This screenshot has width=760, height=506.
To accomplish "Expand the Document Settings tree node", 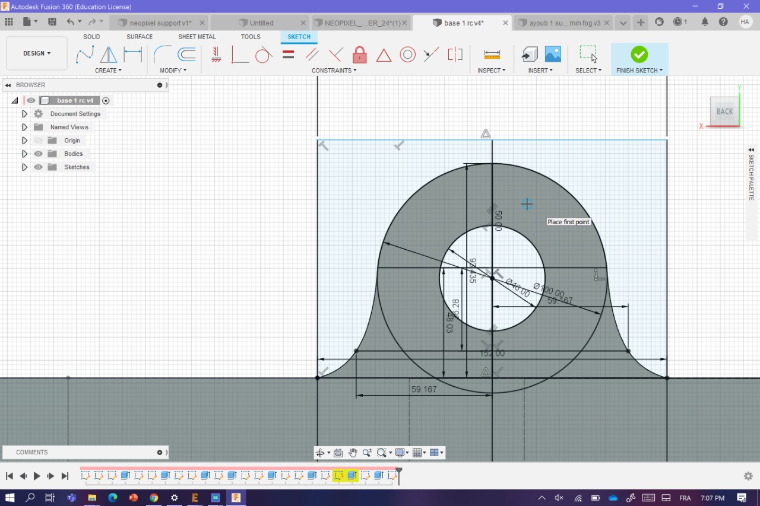I will 24,114.
